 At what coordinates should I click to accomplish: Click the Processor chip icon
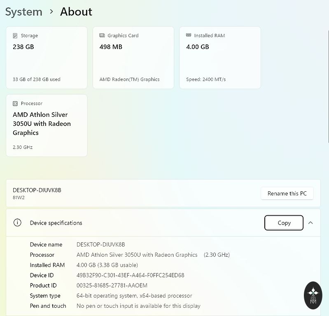tap(15, 104)
